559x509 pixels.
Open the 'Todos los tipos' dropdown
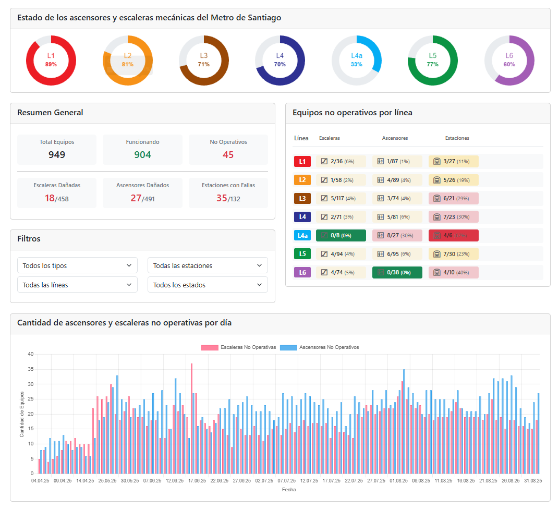(x=77, y=265)
